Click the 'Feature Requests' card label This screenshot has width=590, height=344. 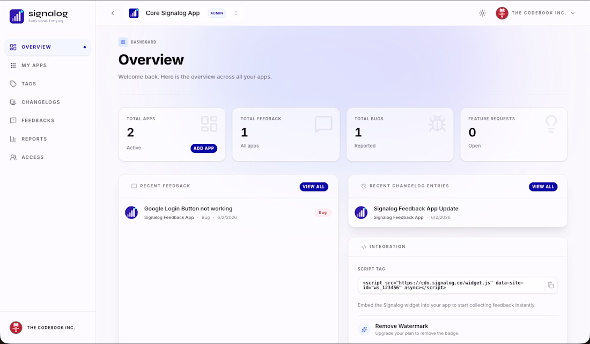pos(491,119)
